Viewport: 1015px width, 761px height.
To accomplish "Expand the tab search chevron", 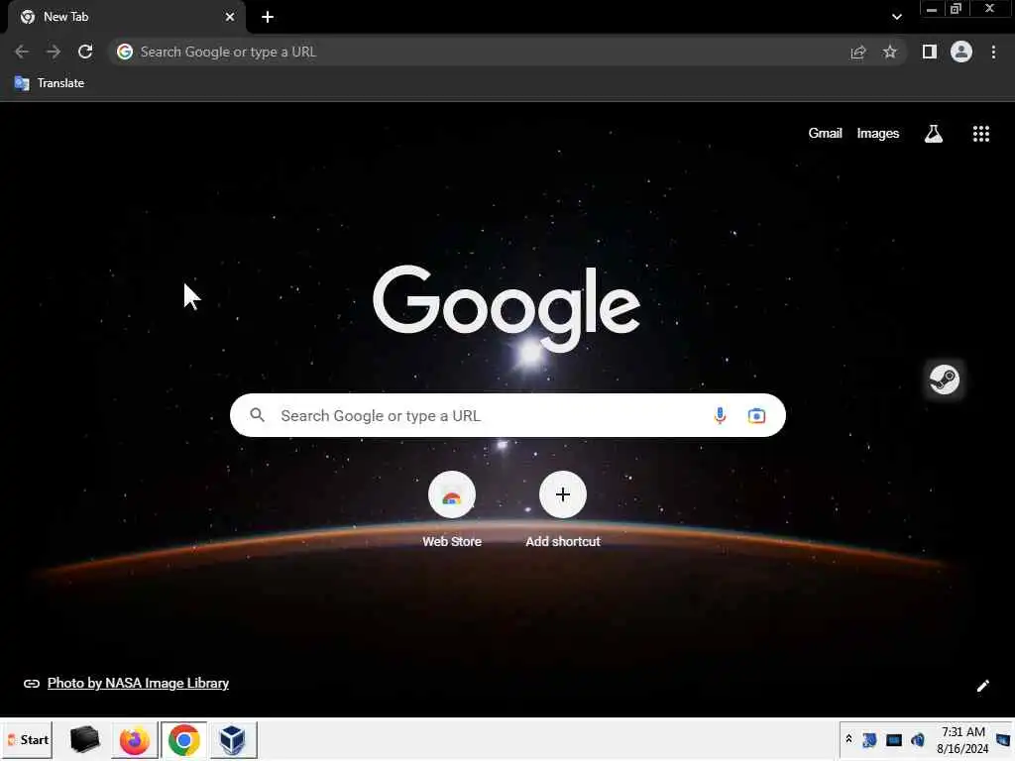I will pos(896,17).
